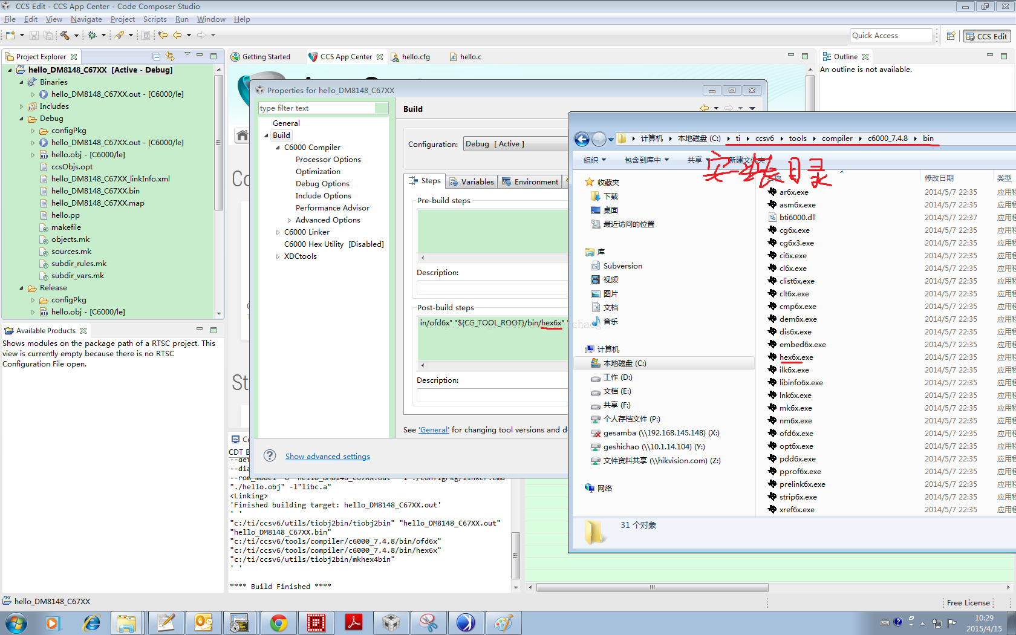
Task: Select the Variables tab in Build settings
Action: tap(472, 181)
